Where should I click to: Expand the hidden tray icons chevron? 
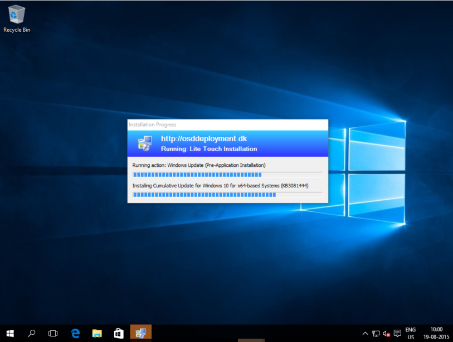coord(365,334)
